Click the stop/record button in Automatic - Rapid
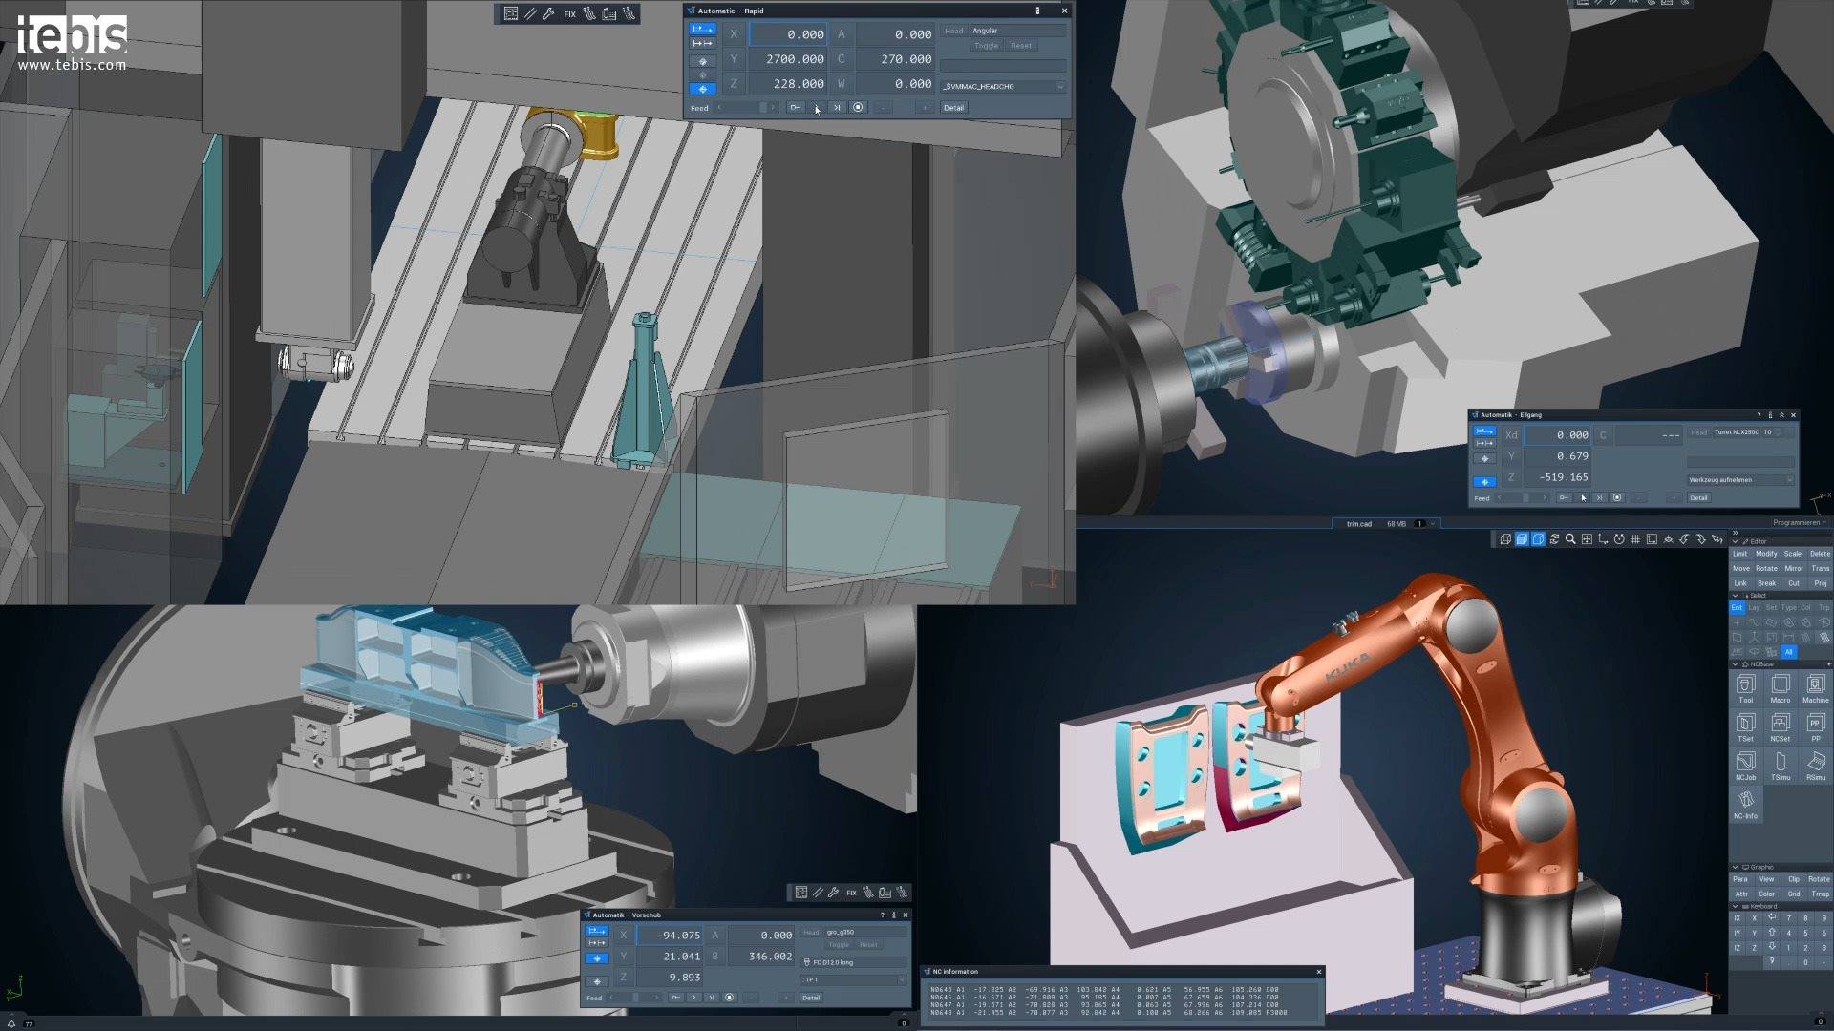 [858, 108]
